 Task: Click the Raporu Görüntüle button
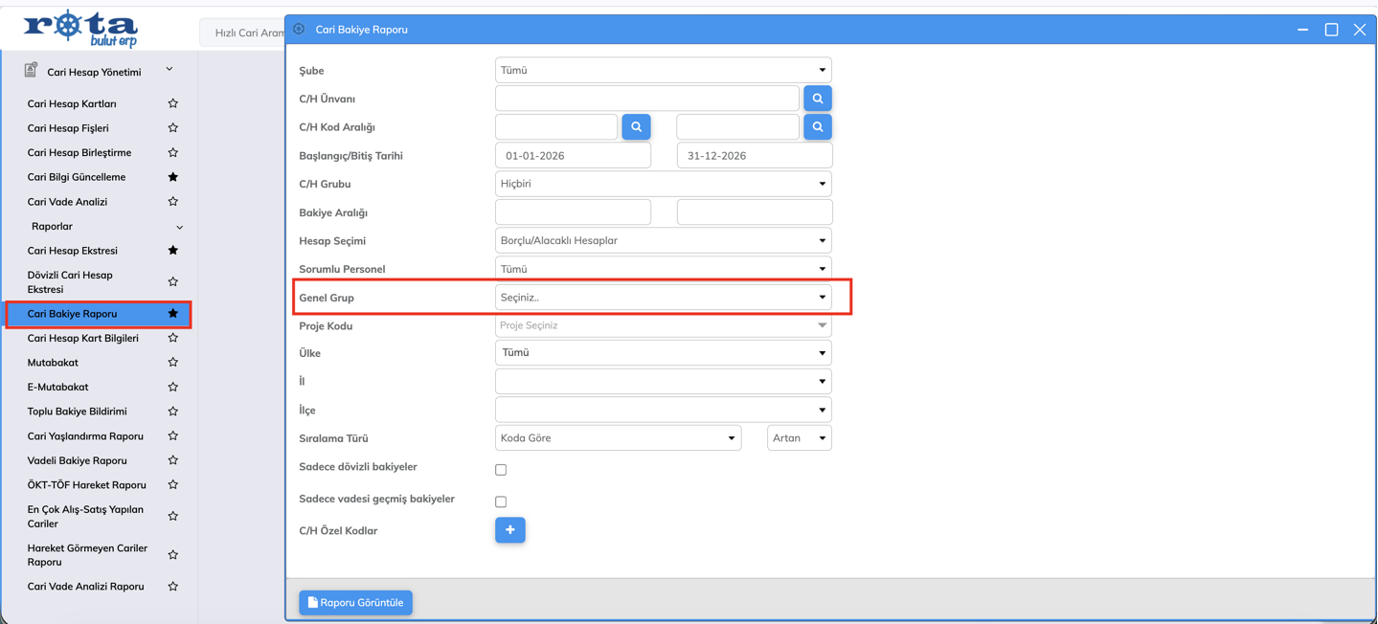tap(355, 603)
